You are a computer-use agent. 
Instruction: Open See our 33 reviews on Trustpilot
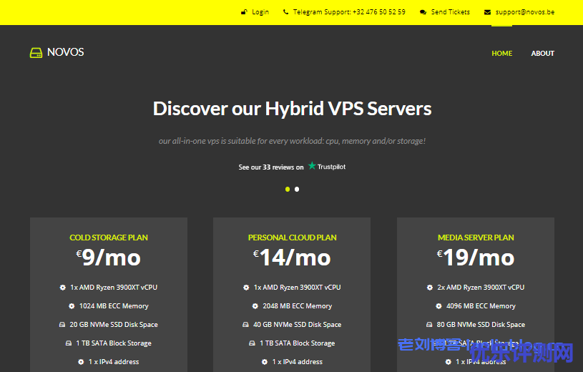(x=292, y=167)
